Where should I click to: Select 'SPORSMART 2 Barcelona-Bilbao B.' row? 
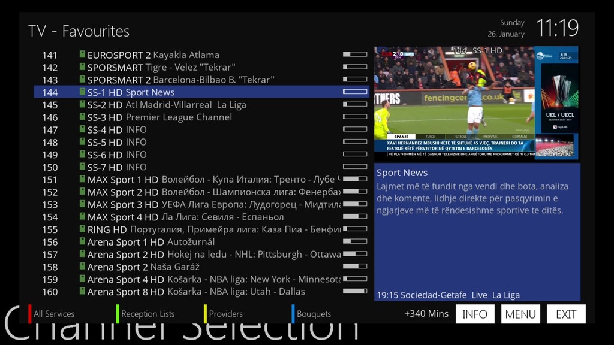click(201, 80)
